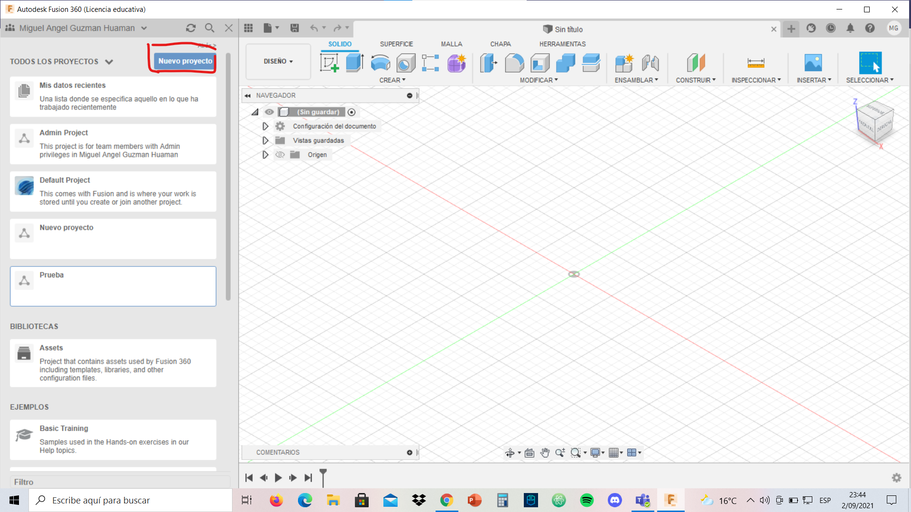Select the Hole tool
Viewport: 911px width, 512px height.
406,63
